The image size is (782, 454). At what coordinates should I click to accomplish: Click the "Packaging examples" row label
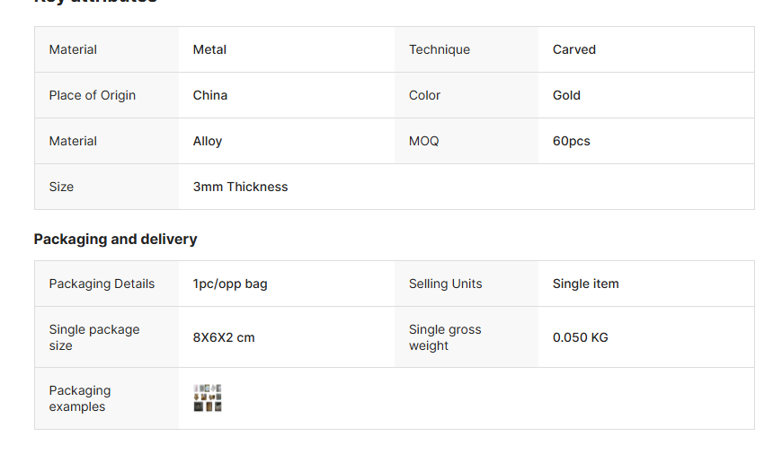pyautogui.click(x=80, y=398)
